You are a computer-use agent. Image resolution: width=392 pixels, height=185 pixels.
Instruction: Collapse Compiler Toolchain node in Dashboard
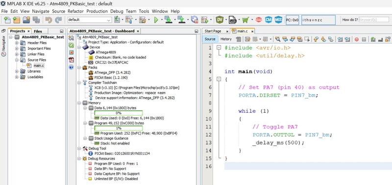79,82
